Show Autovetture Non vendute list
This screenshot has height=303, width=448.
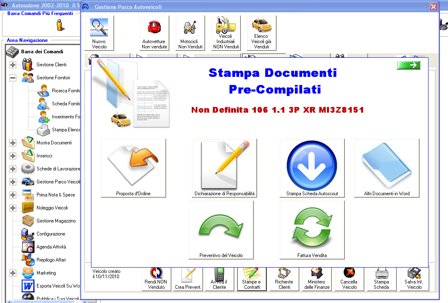tap(154, 33)
